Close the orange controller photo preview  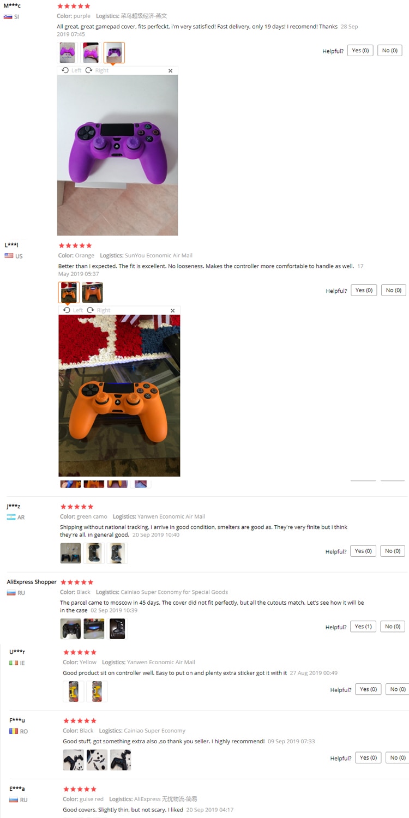(x=173, y=311)
